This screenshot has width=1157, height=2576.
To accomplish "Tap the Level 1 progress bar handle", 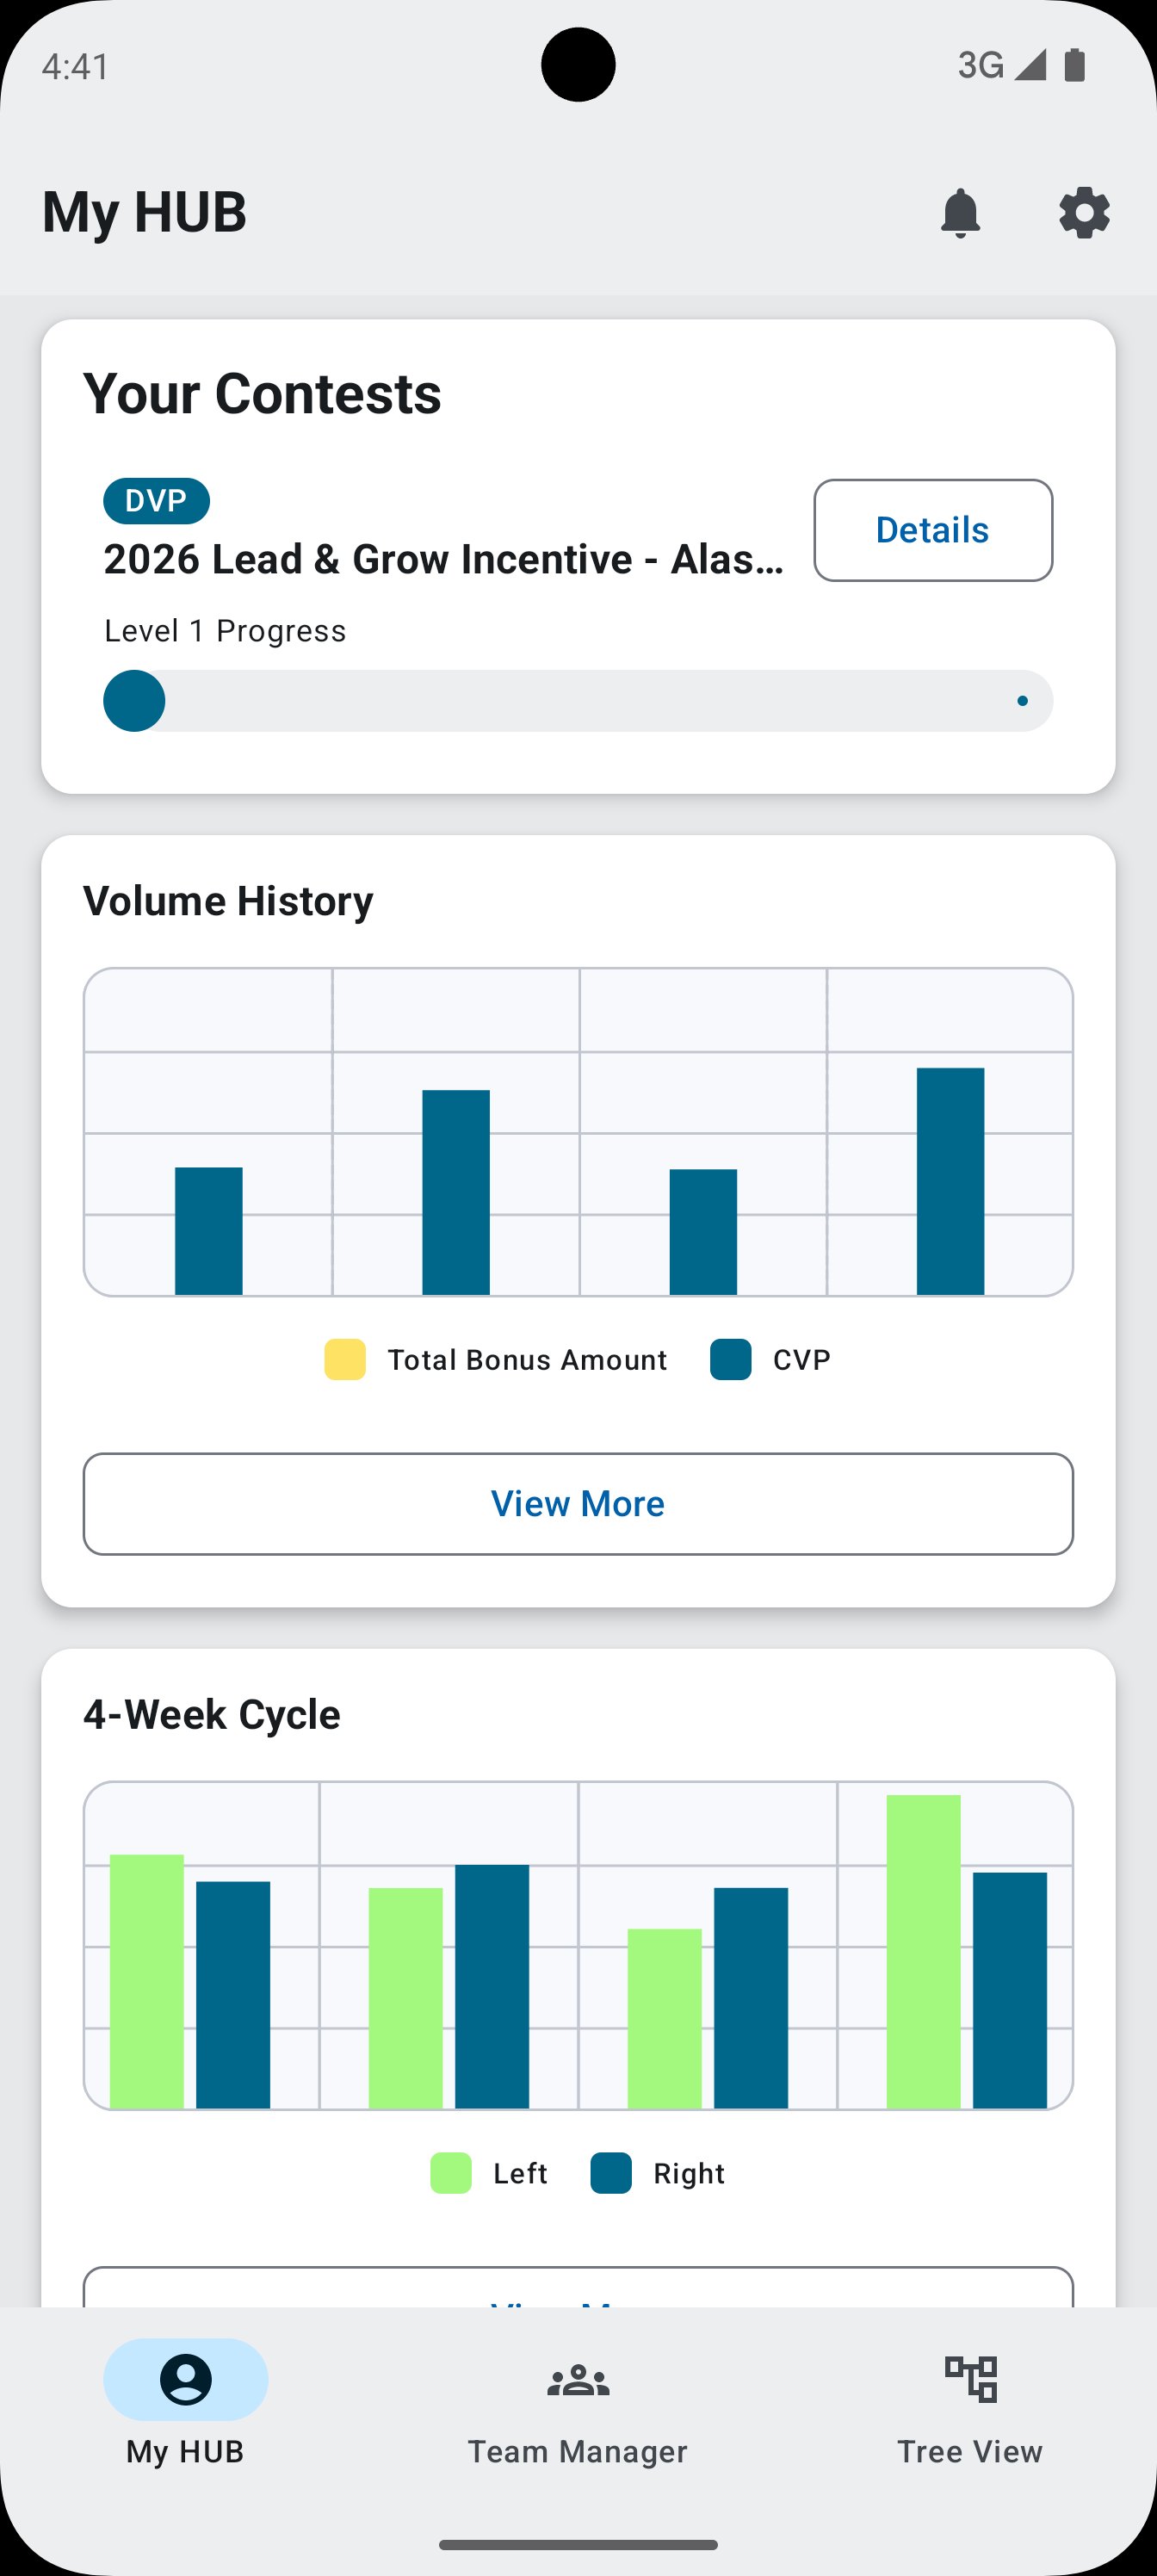I will coord(134,701).
